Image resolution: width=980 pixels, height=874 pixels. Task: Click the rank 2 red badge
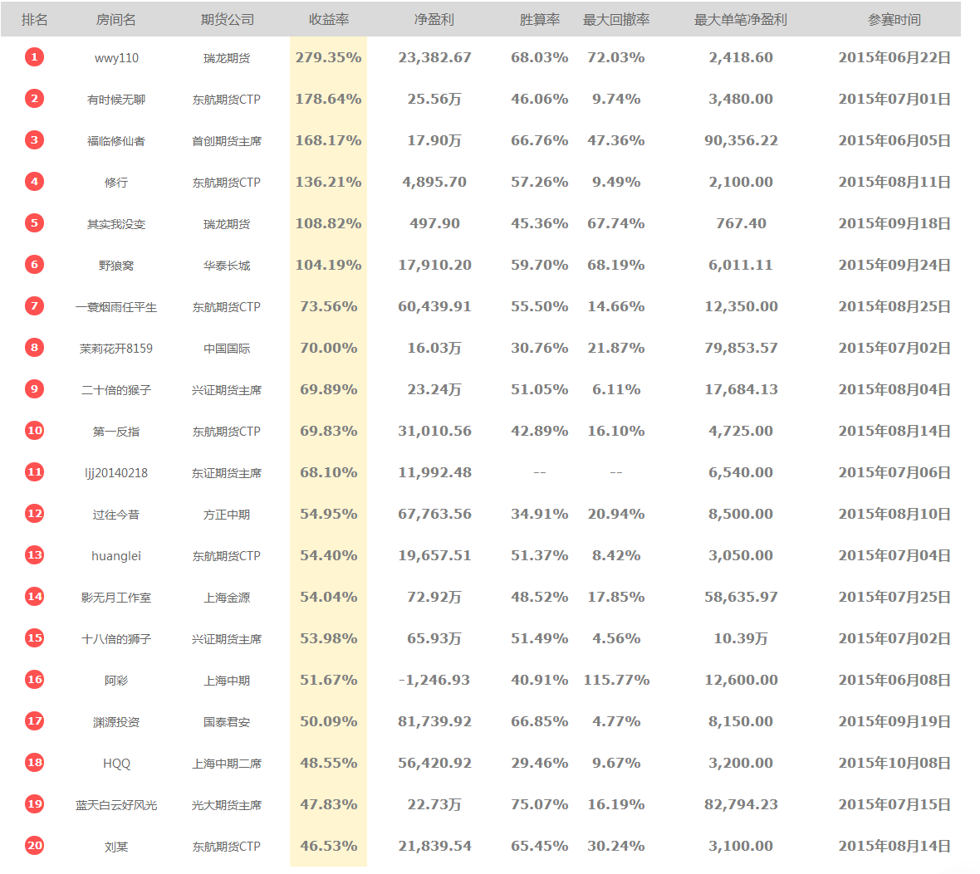click(x=34, y=99)
